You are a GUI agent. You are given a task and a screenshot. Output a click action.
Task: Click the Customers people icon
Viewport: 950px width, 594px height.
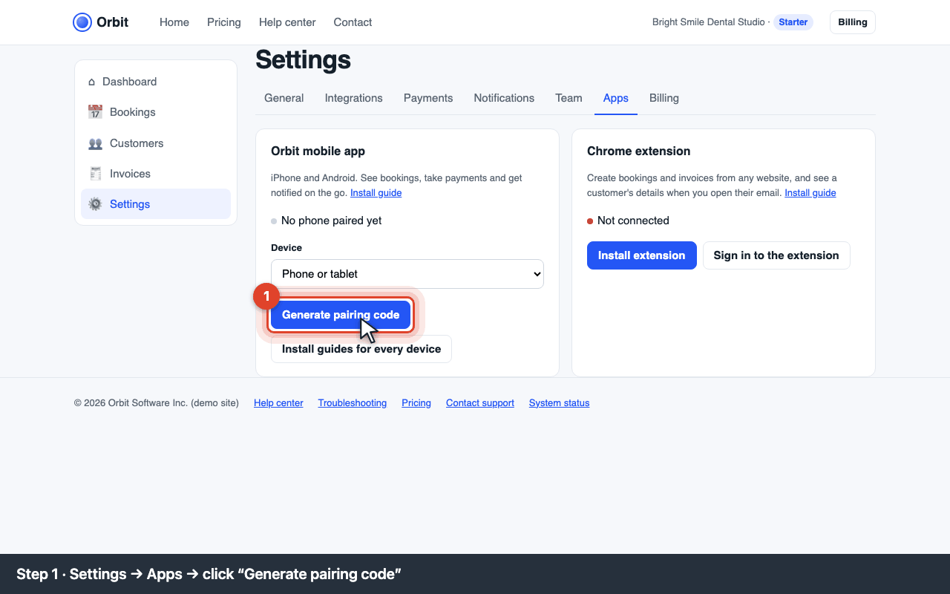[95, 143]
